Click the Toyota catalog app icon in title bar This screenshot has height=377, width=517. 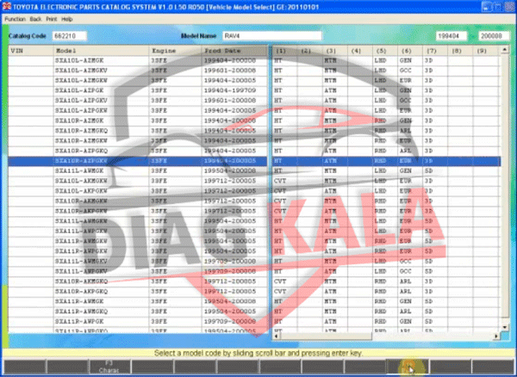6,6
